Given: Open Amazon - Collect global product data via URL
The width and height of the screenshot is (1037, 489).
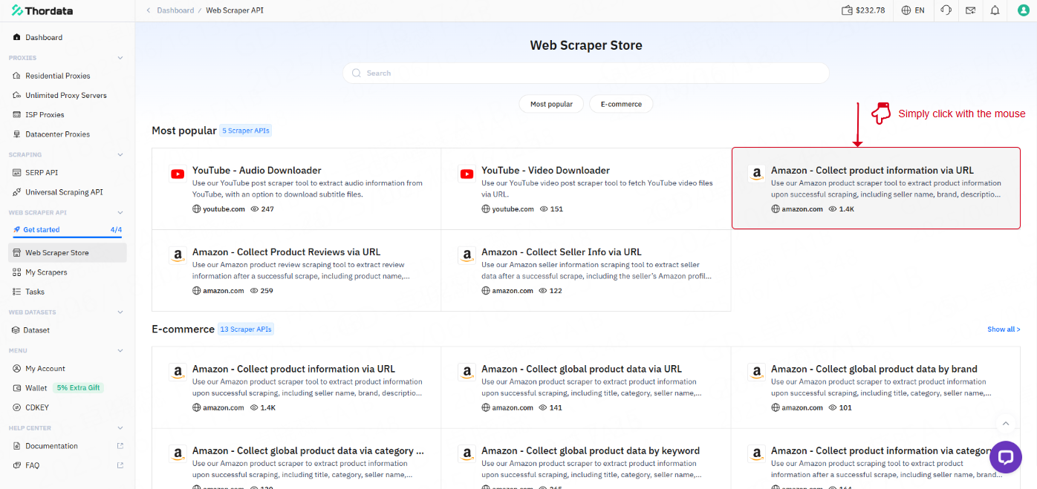Looking at the screenshot, I should click(x=586, y=387).
